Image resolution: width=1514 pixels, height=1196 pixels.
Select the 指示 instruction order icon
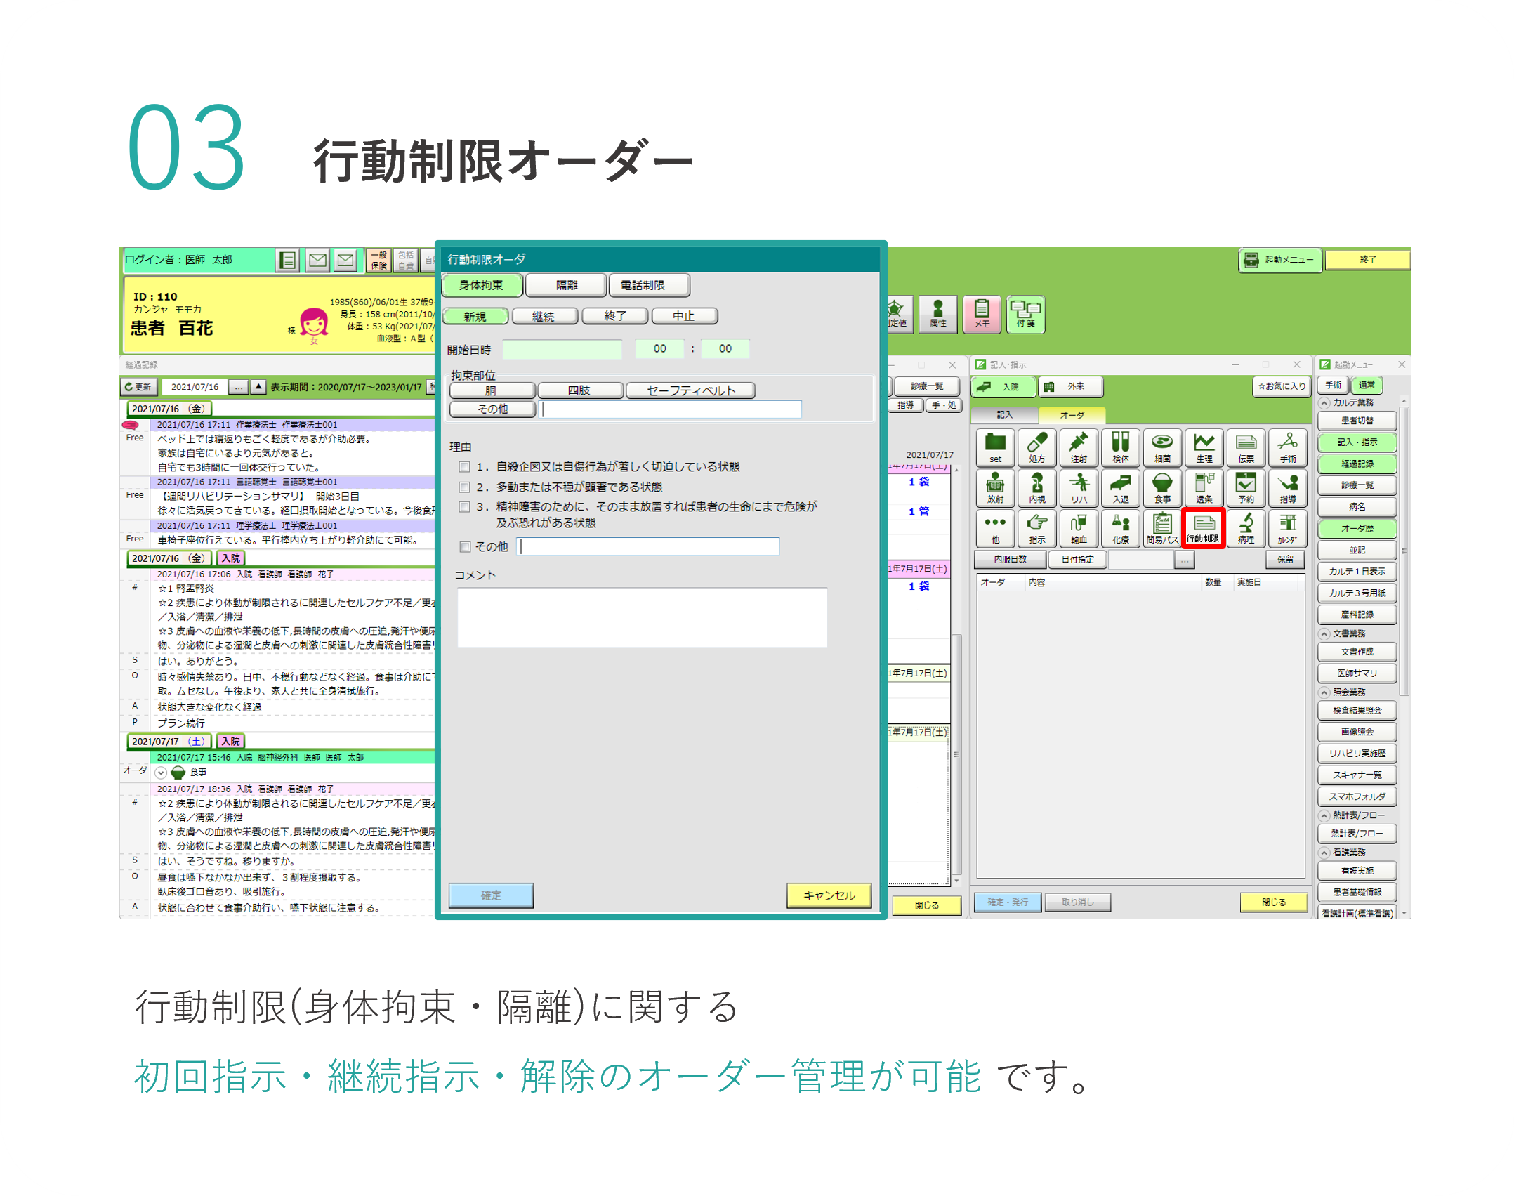coord(1036,529)
